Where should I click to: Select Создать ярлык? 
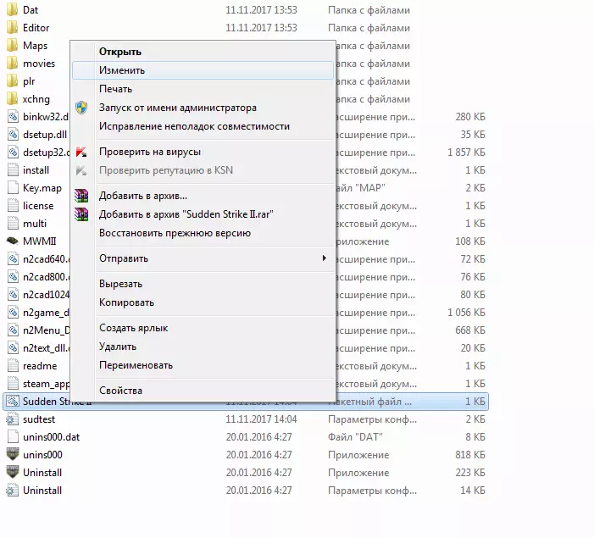click(133, 328)
